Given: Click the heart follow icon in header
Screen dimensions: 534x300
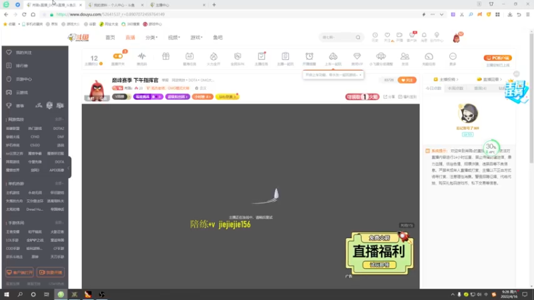Looking at the screenshot, I should [x=387, y=35].
